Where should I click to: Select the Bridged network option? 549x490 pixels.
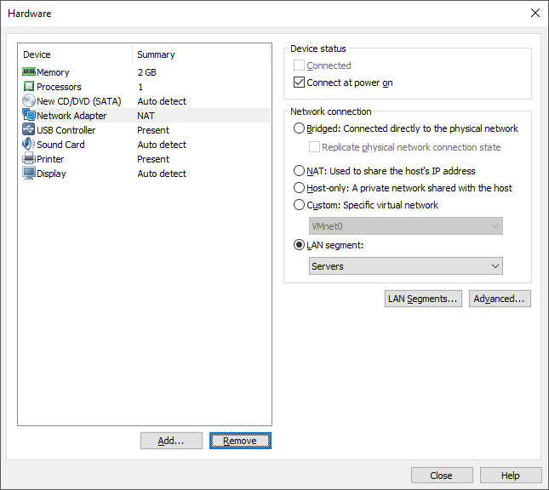point(299,128)
